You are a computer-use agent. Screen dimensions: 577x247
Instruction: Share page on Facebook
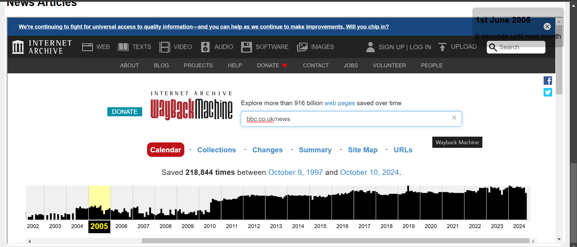(x=548, y=81)
